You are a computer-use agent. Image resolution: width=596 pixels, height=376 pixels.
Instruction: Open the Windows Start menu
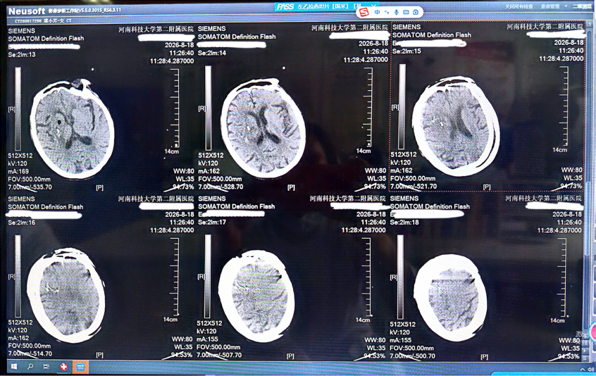(13, 367)
